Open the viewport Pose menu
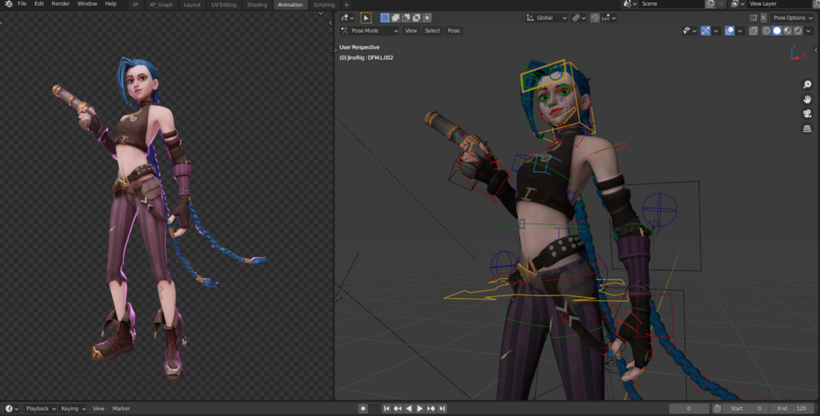 point(454,31)
